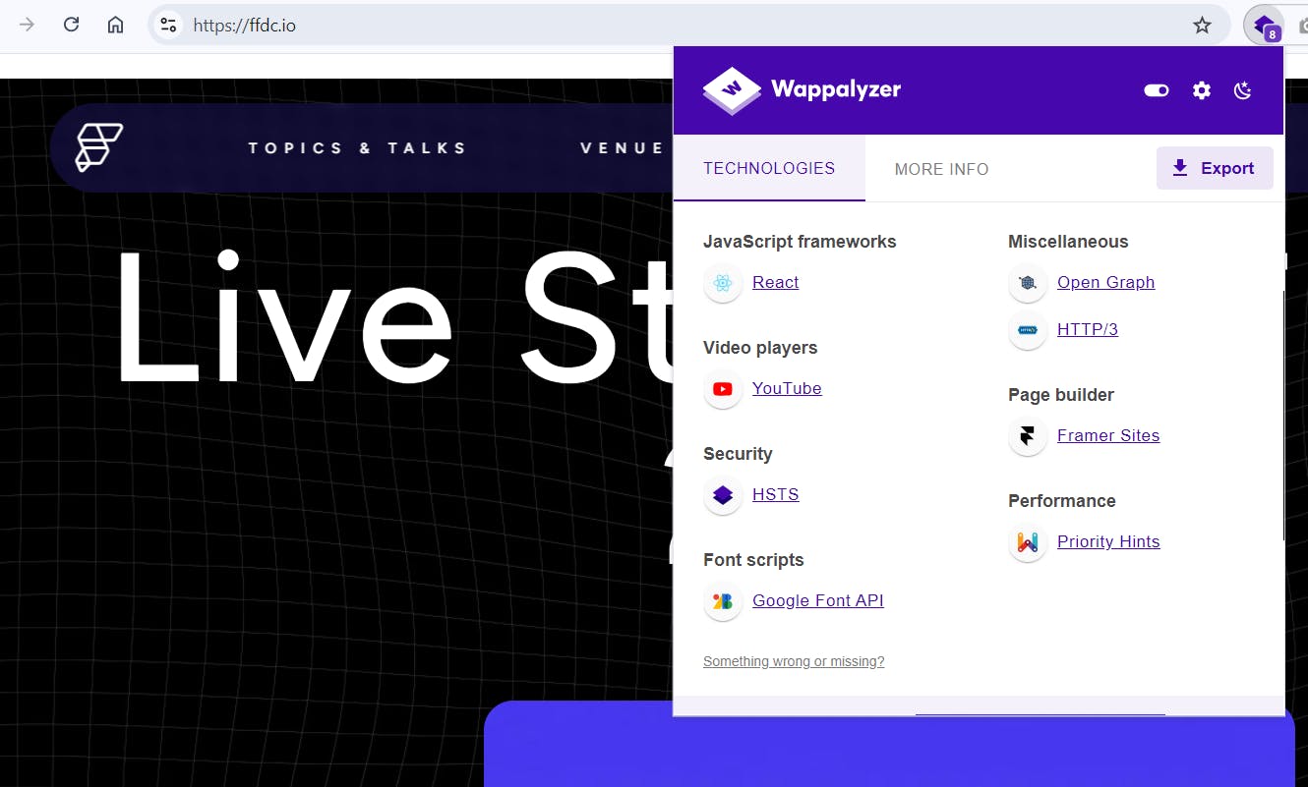
Task: Open Miscellaneous category heading
Action: 1068,242
